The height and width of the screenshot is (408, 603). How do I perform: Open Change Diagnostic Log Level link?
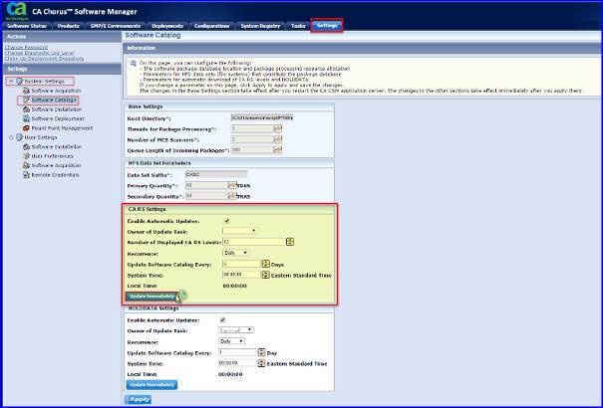(x=39, y=53)
